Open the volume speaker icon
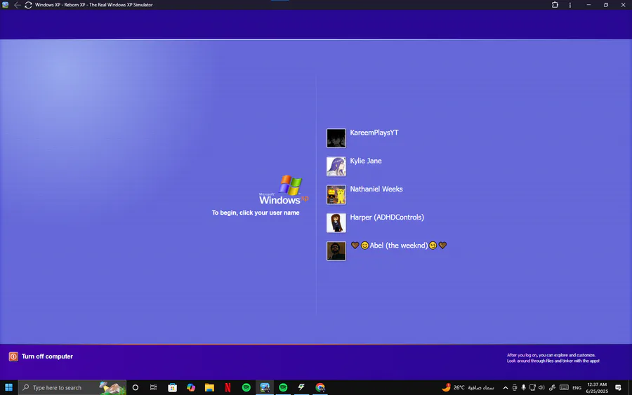The width and height of the screenshot is (632, 395). point(541,387)
